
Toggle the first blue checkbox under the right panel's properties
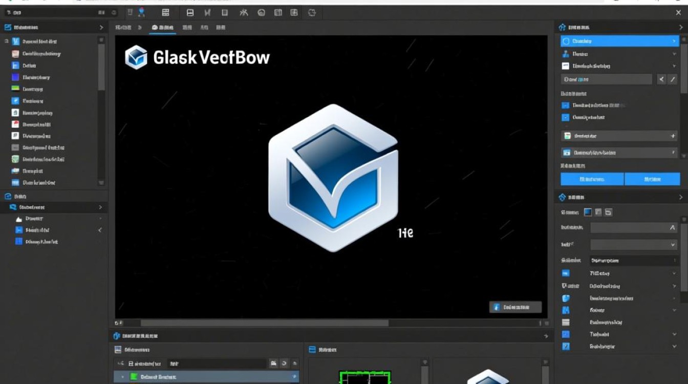566,105
